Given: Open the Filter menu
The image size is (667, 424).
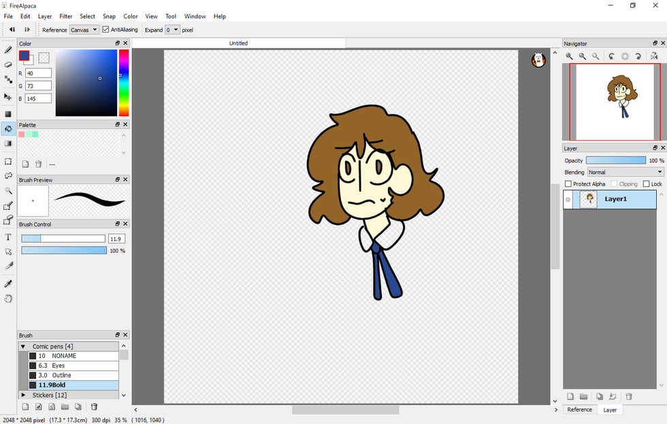Looking at the screenshot, I should click(x=66, y=16).
